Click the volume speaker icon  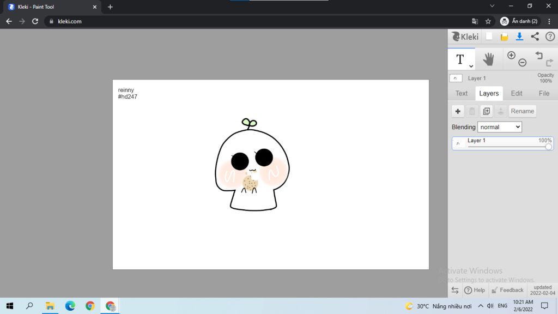(x=490, y=306)
